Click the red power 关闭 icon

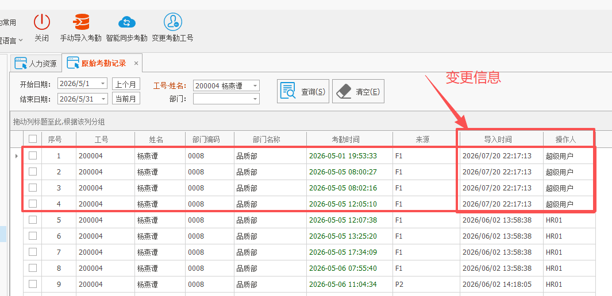42,21
